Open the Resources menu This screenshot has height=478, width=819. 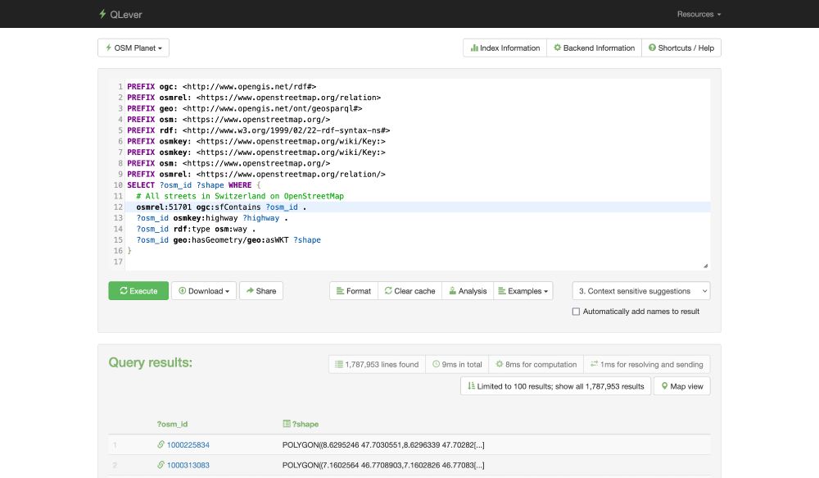click(699, 14)
